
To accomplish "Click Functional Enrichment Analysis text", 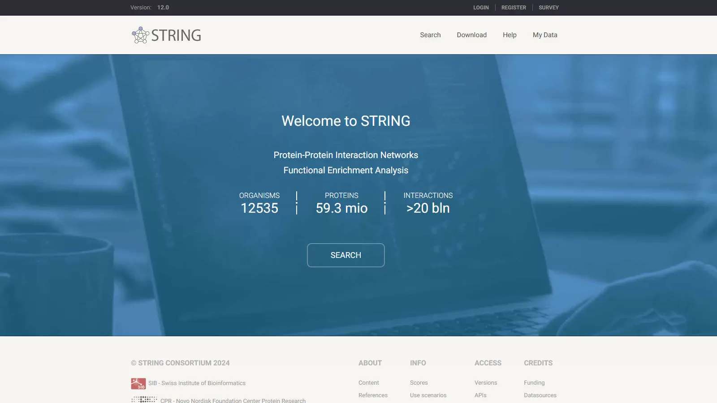I will (x=346, y=170).
